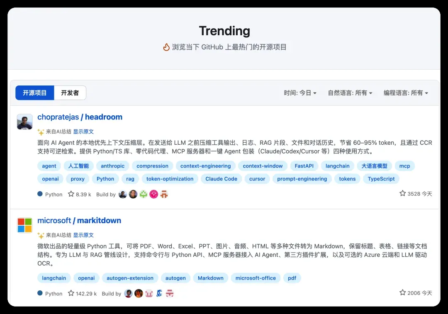Screen dimensions: 448x314
Task: Select the pdf tag
Action: click(x=292, y=278)
